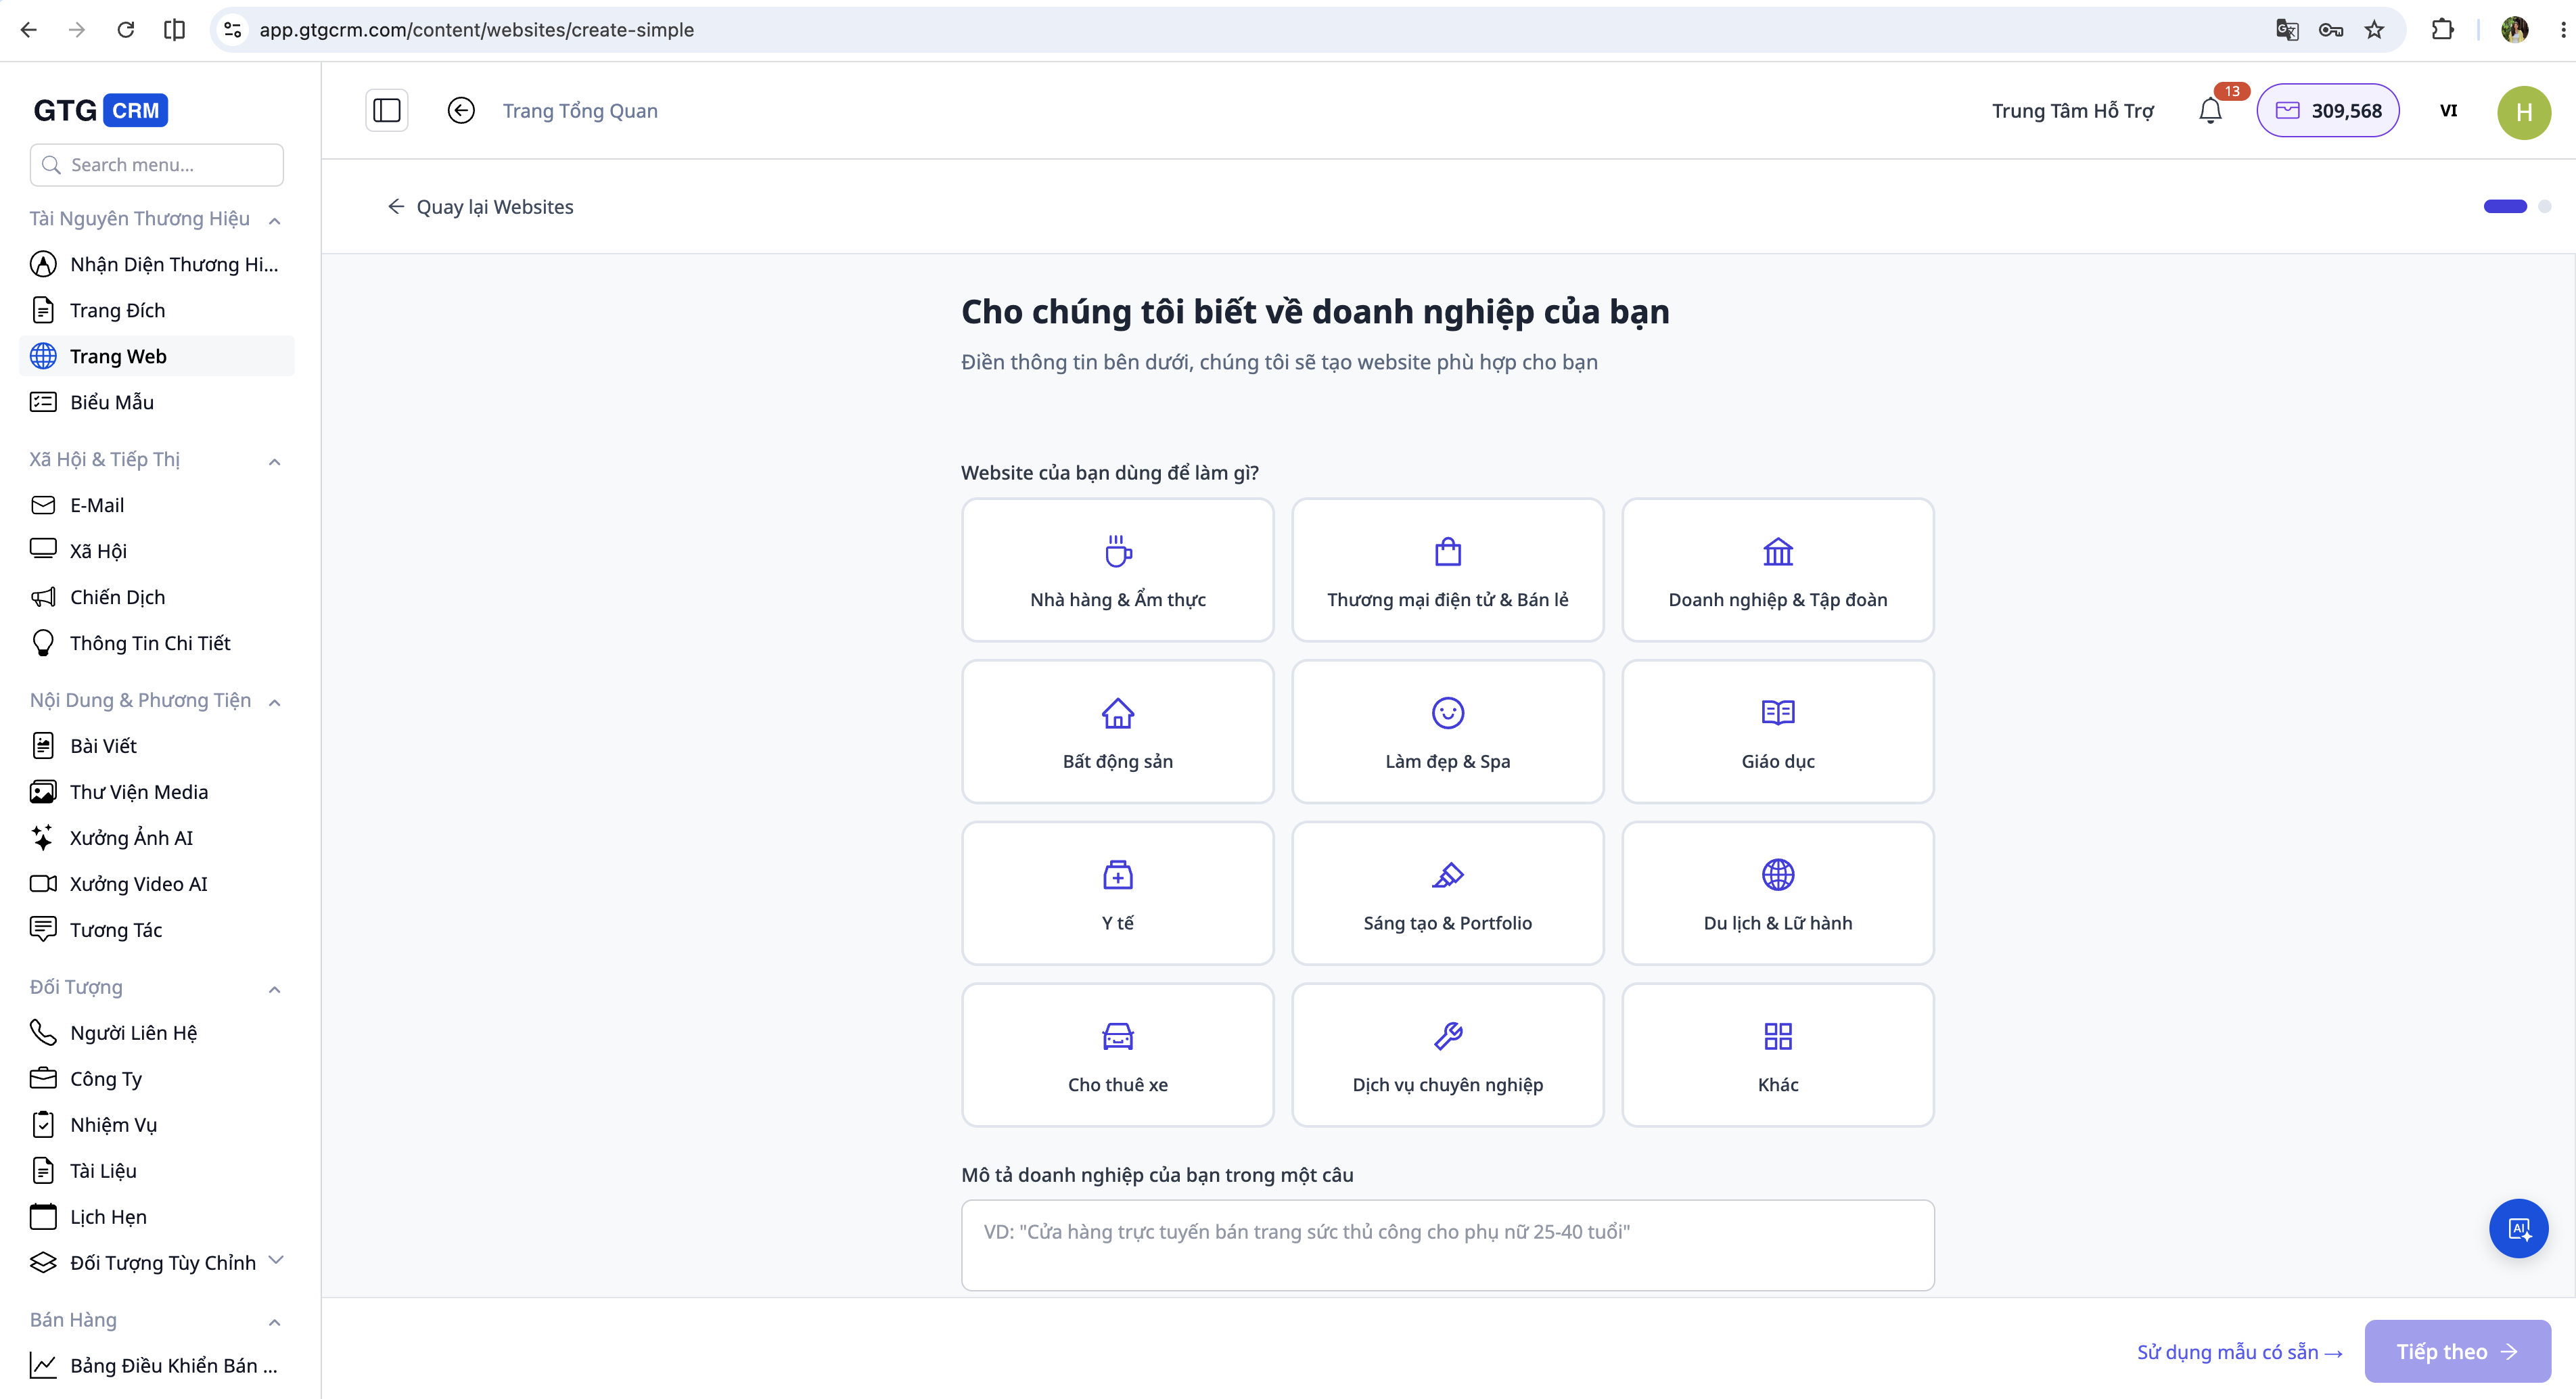Click the 309,568 credits button
The width and height of the screenshot is (2576, 1399).
click(2328, 111)
